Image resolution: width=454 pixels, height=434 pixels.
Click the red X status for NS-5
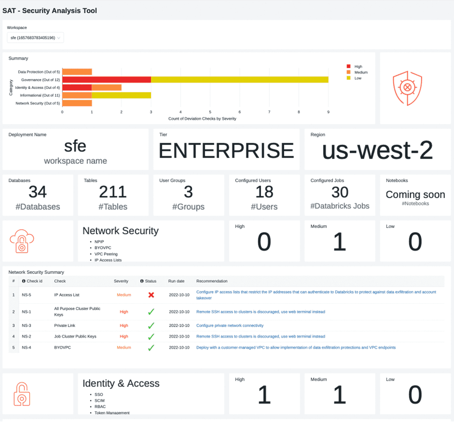tap(151, 295)
